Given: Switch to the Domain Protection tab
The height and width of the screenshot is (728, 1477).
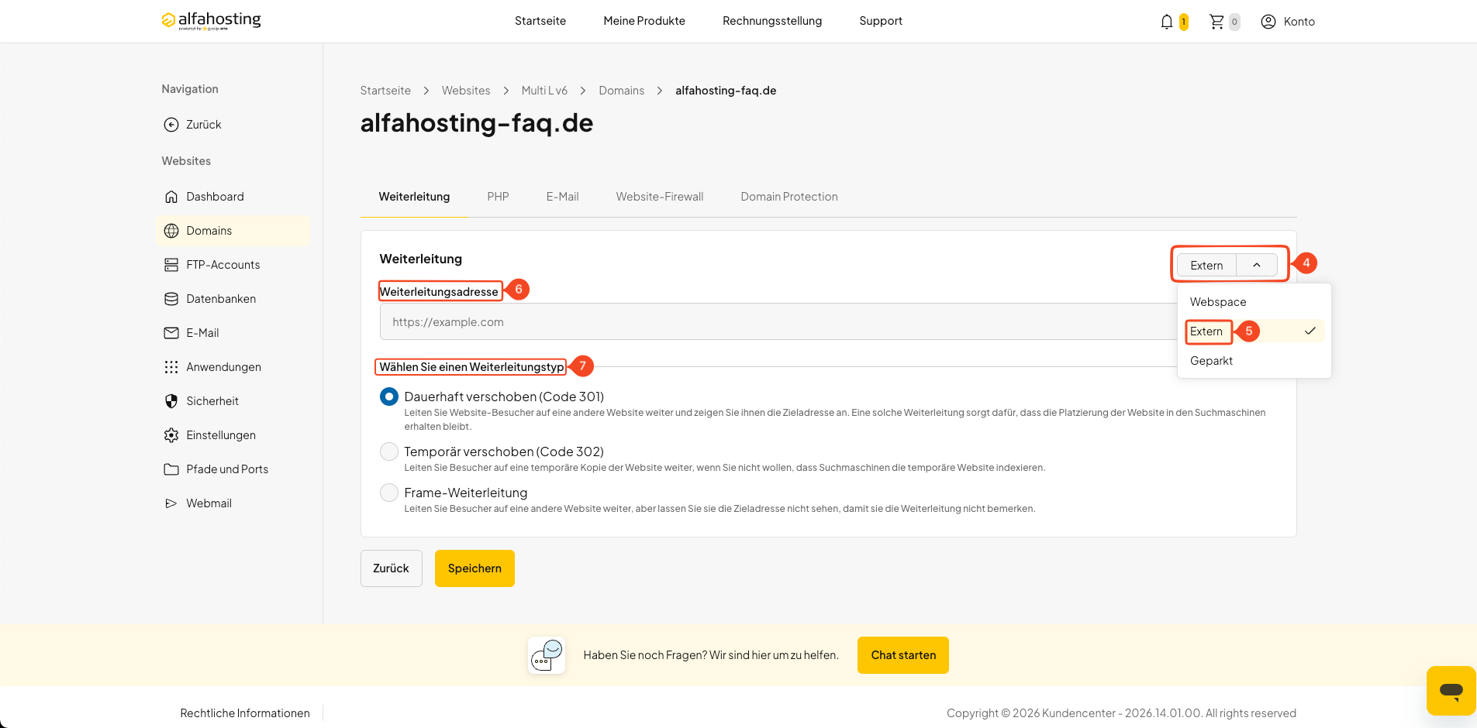Looking at the screenshot, I should click(x=789, y=197).
